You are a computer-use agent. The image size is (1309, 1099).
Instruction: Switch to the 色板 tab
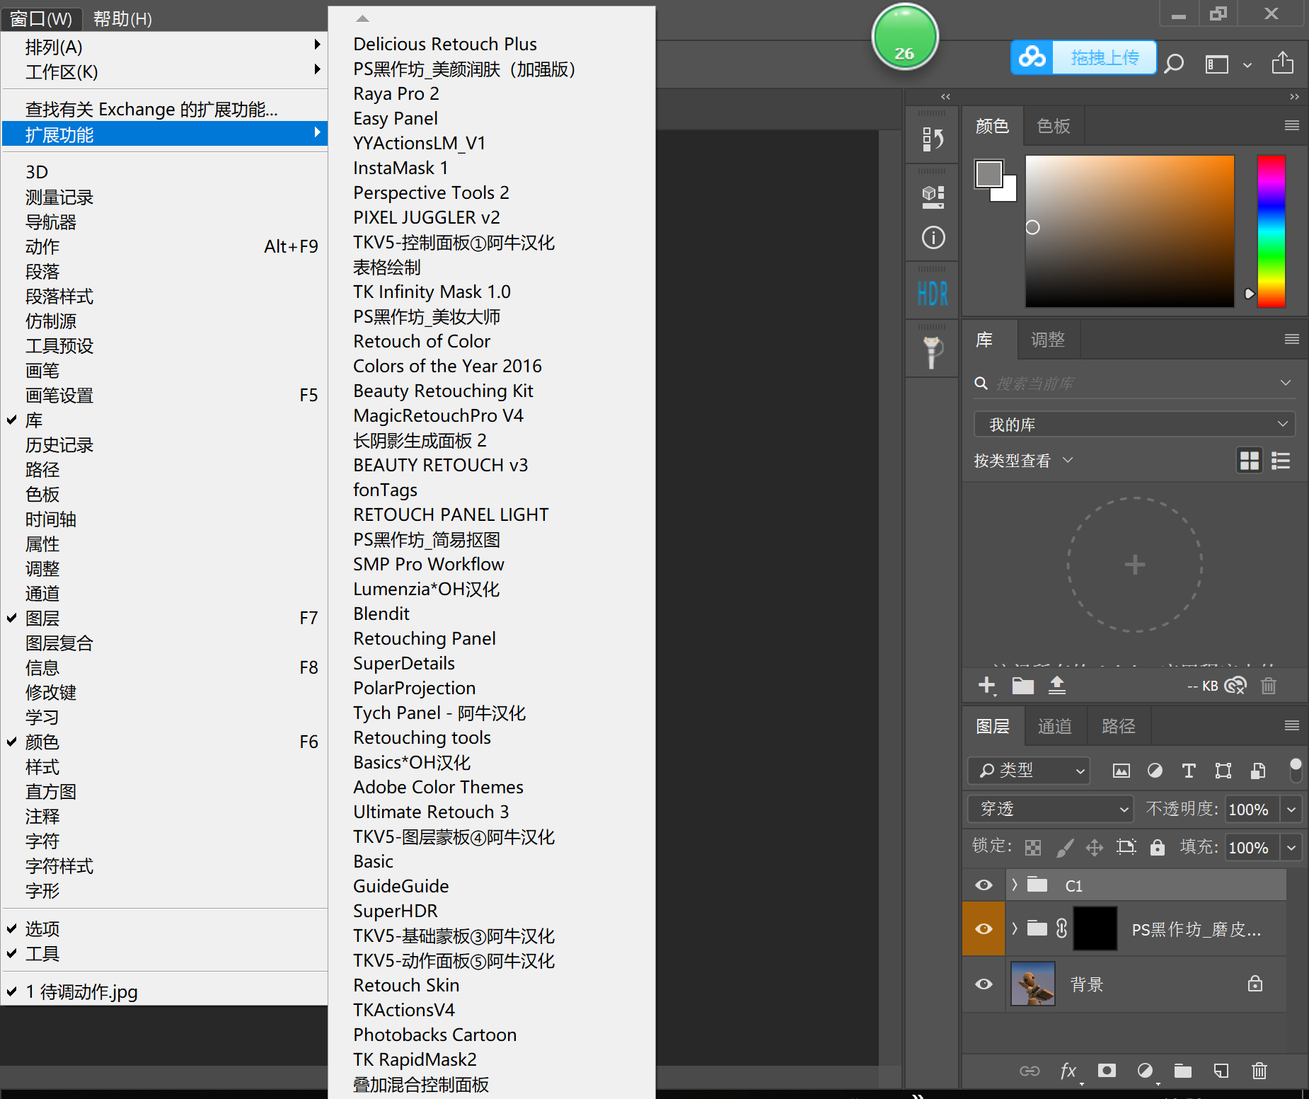coord(1053,126)
